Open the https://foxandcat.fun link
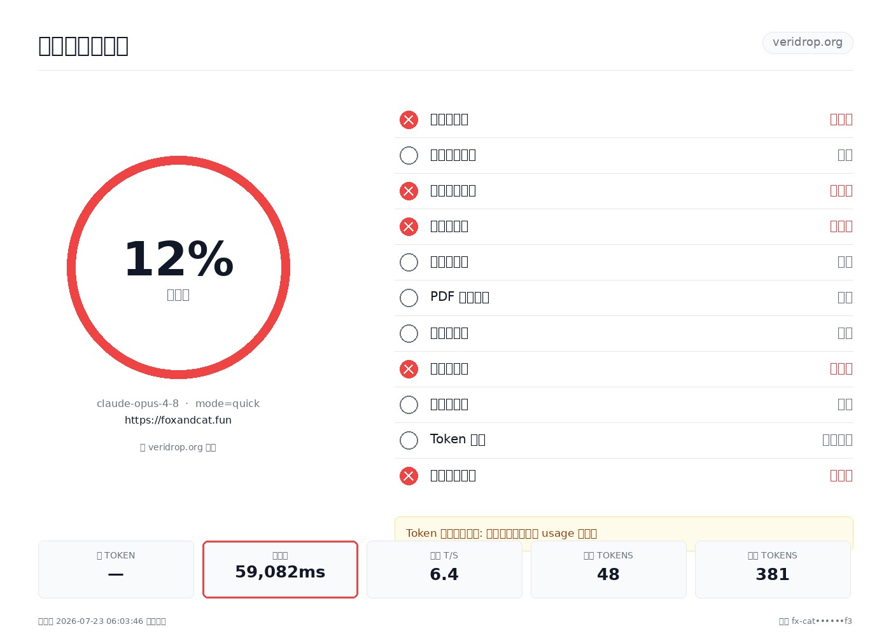The height and width of the screenshot is (636, 891). point(178,420)
